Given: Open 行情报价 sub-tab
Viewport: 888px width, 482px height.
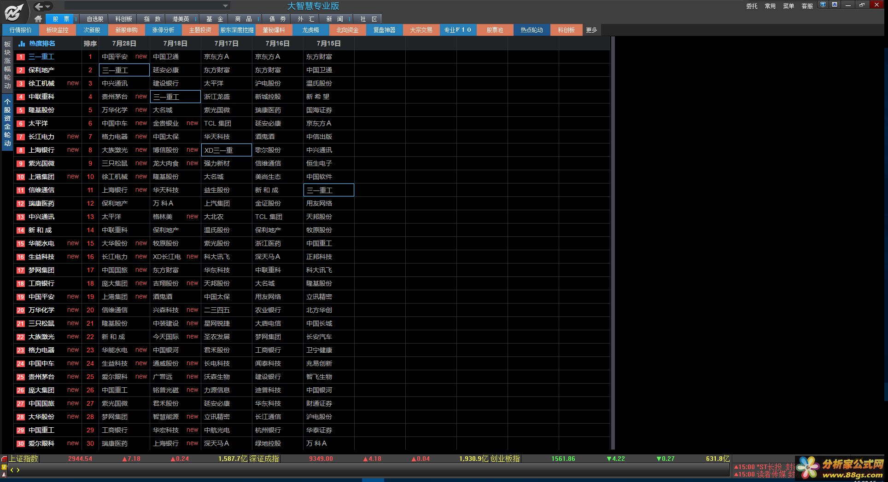Looking at the screenshot, I should tap(20, 30).
